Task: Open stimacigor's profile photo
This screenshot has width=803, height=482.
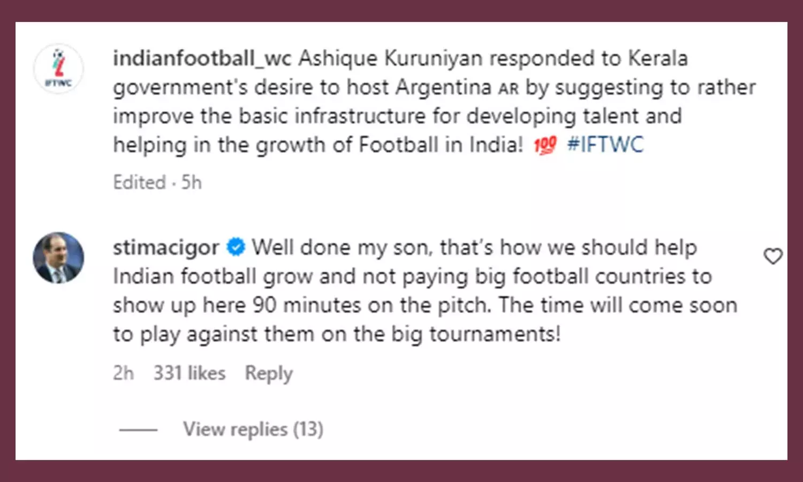Action: tap(58, 258)
